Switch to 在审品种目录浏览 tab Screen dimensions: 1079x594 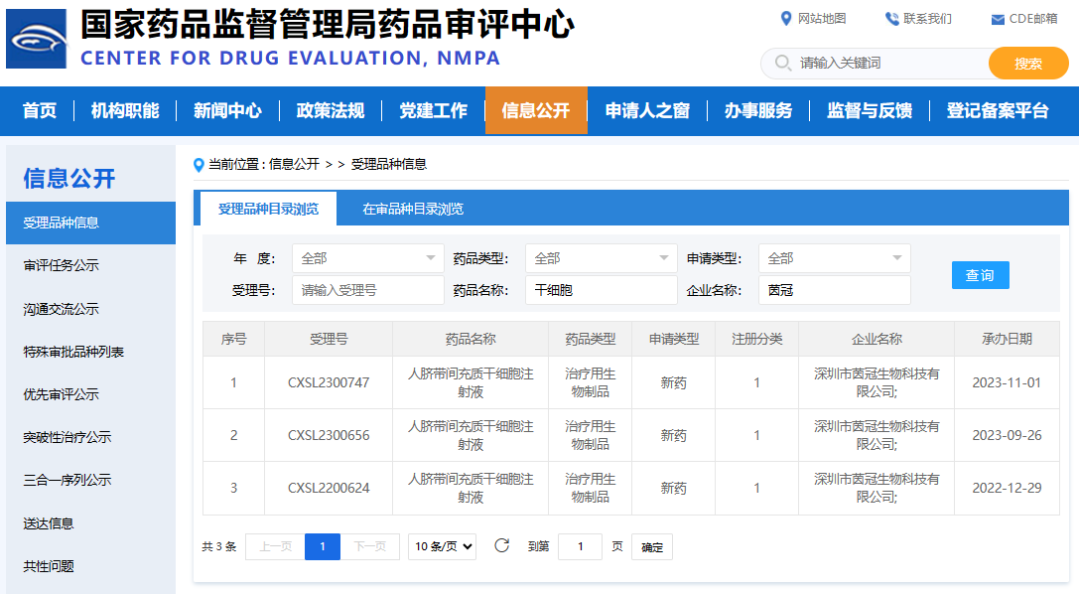pyautogui.click(x=412, y=209)
